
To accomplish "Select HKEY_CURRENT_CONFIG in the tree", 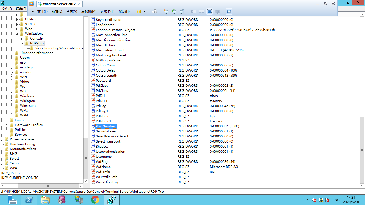I will coord(20,178).
